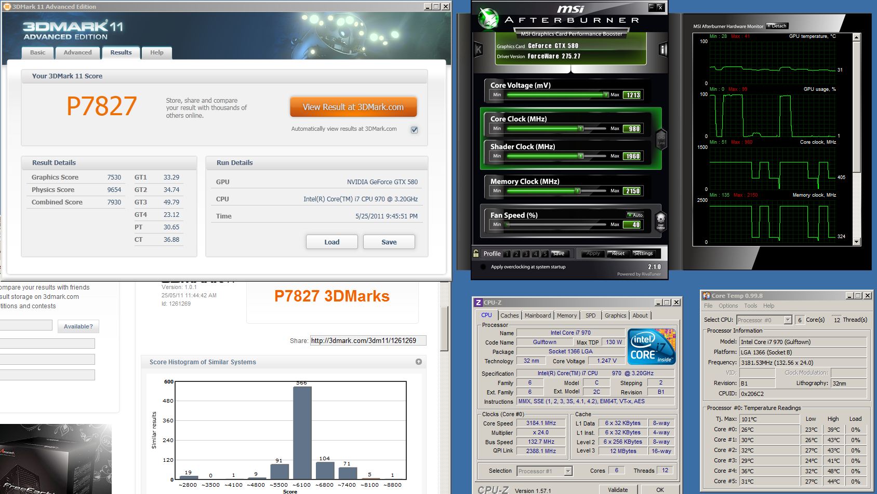The image size is (877, 494).
Task: Click Detach on the Hardware Monitor
Action: 777,26
